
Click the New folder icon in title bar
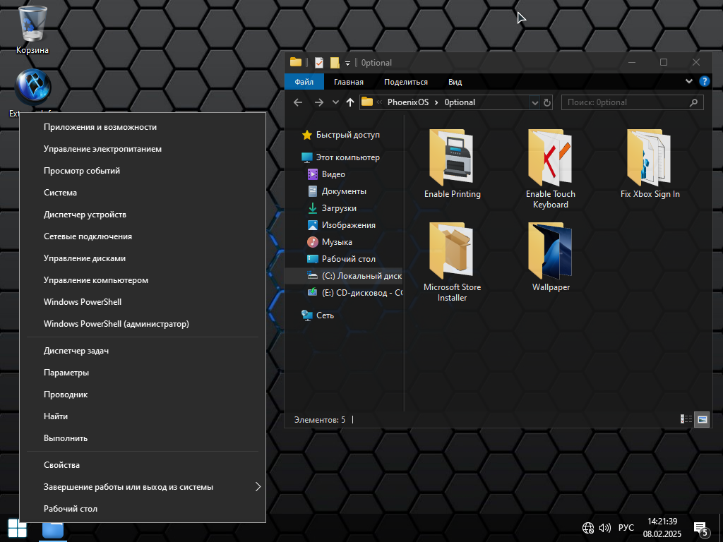click(335, 63)
